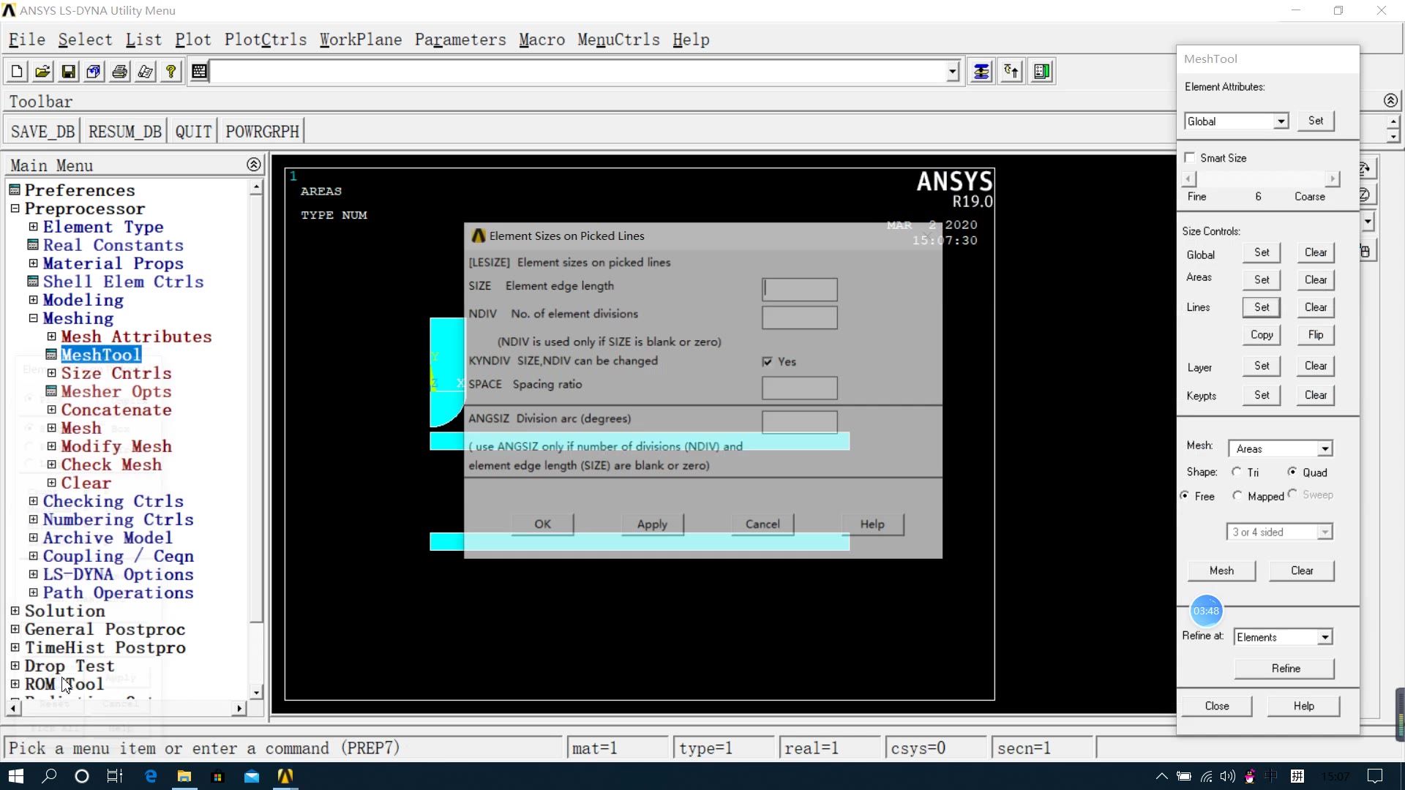Click the command prompt keyboard icon
The width and height of the screenshot is (1405, 790).
(199, 71)
